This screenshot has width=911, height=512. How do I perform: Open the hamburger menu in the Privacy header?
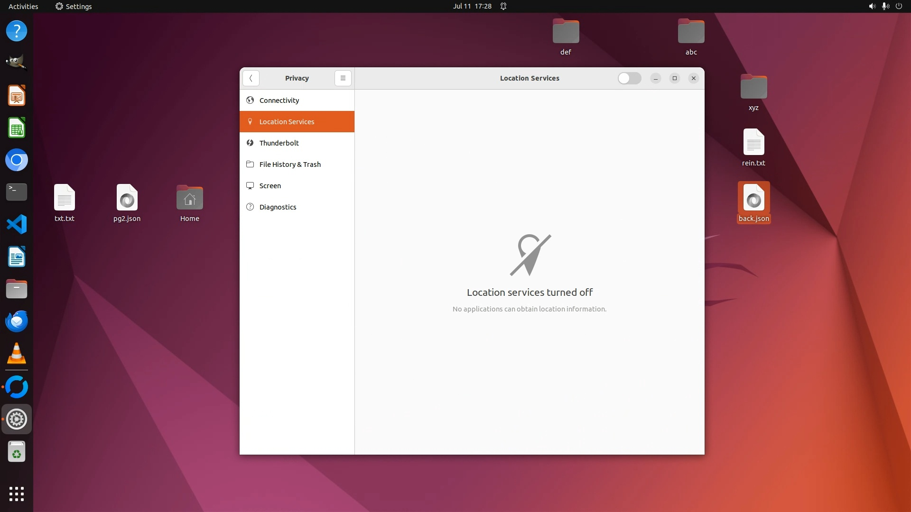tap(343, 78)
